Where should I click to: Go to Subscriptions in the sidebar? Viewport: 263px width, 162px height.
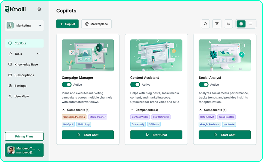coord(24,75)
